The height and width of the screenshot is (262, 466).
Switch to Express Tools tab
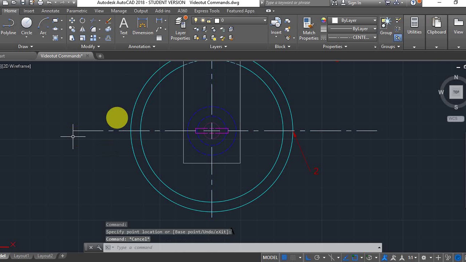207,11
